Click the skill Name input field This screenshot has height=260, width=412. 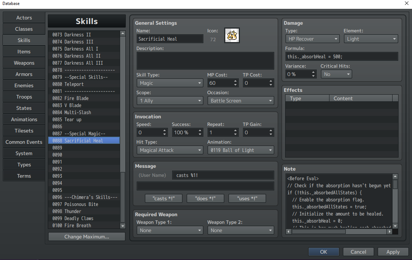point(170,39)
